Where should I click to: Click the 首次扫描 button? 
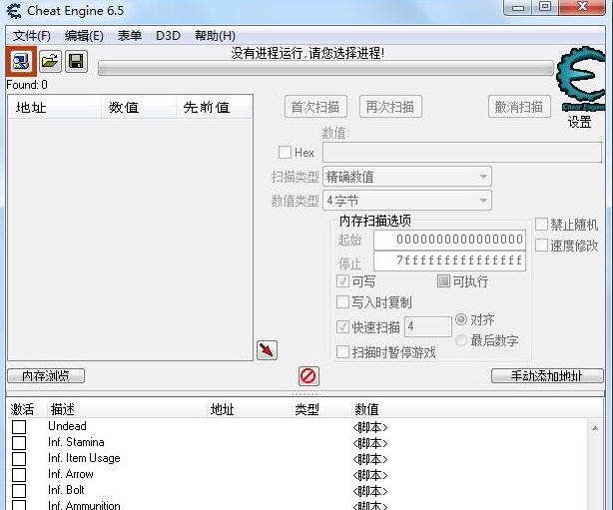(x=315, y=107)
